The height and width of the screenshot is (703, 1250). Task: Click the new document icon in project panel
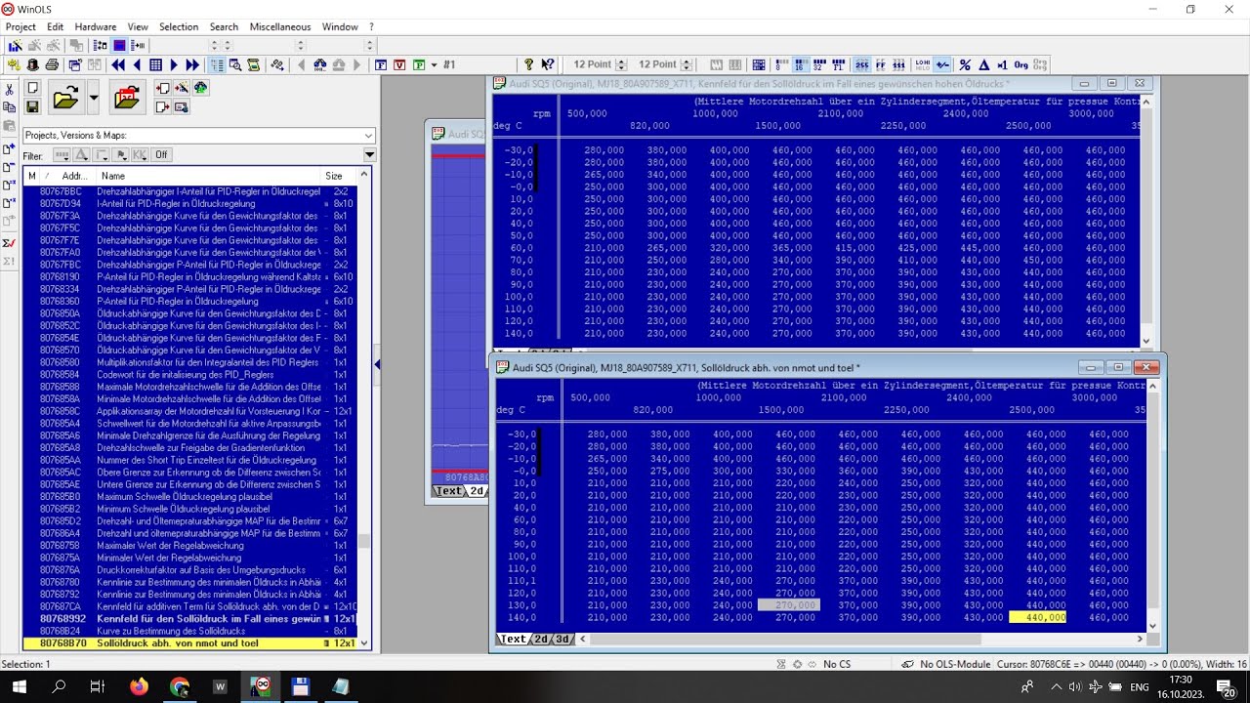(32, 87)
